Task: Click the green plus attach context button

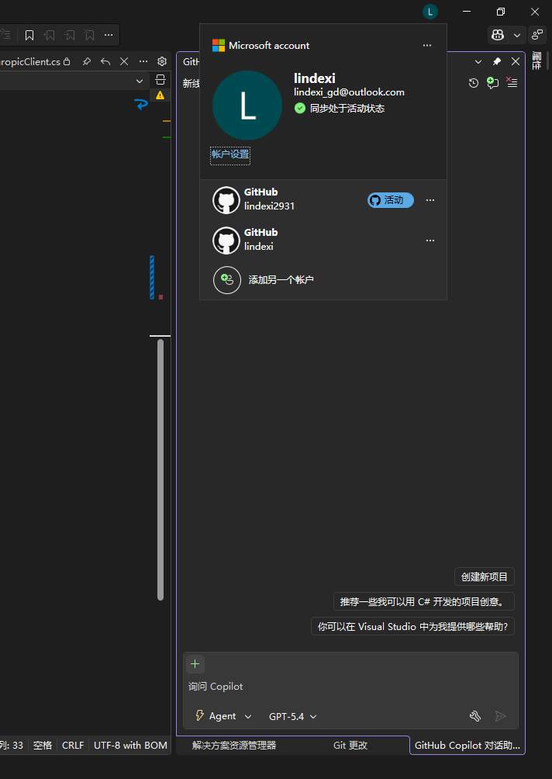Action: pyautogui.click(x=195, y=664)
